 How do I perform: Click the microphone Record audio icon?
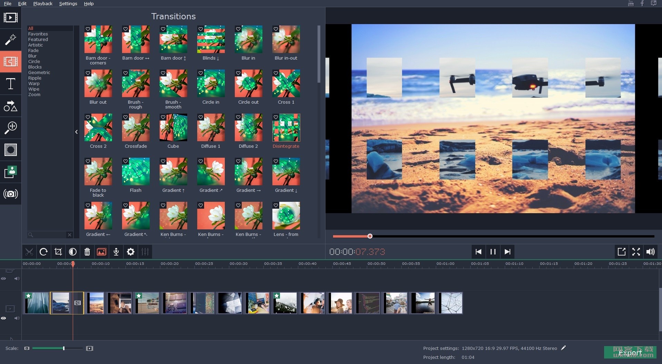[x=116, y=252]
